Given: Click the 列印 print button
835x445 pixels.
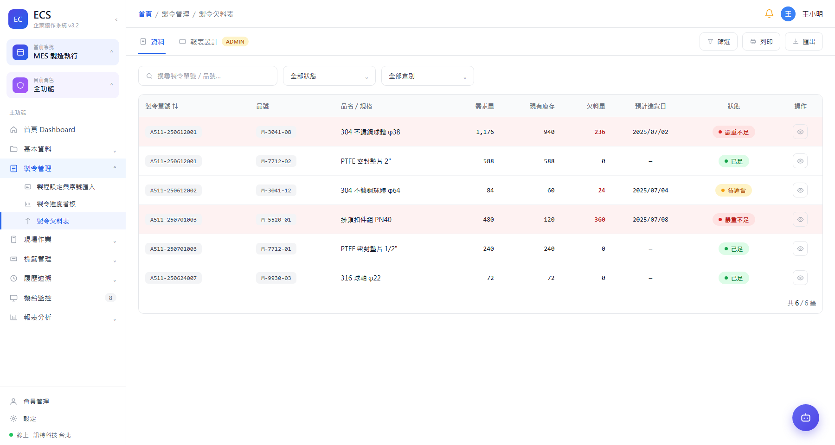Looking at the screenshot, I should point(761,42).
